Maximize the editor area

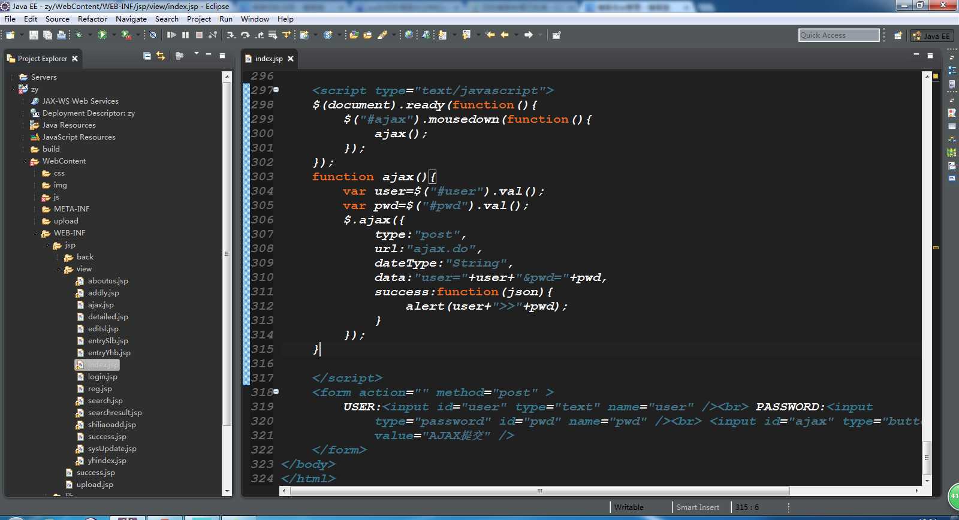pos(930,56)
